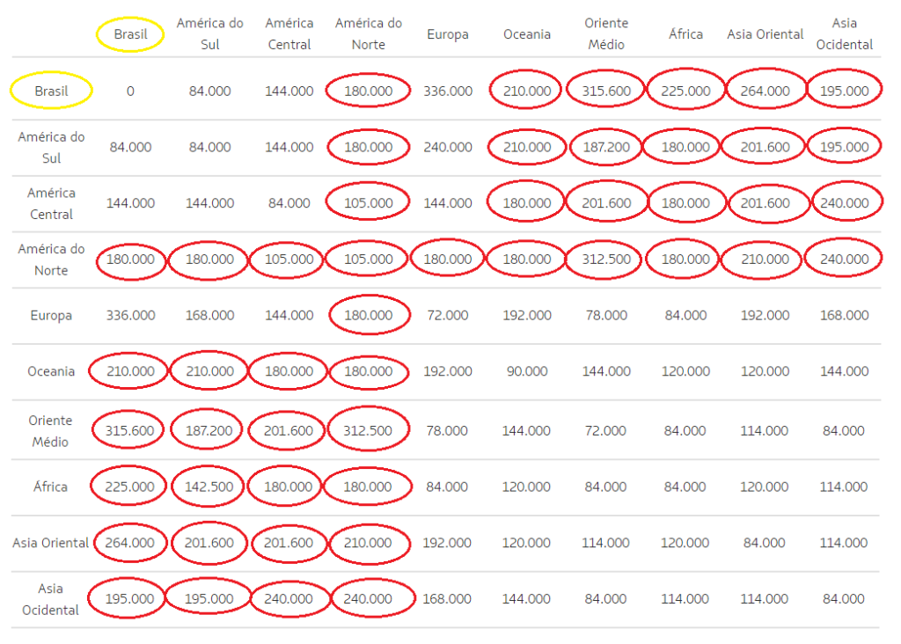Select the Europa column header
Screen dimensions: 901x644
click(x=447, y=34)
